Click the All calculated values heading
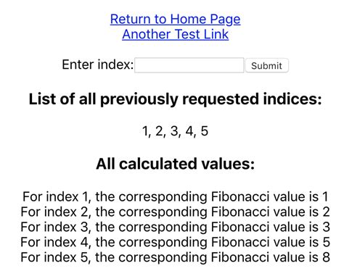344x271 pixels. (175, 164)
